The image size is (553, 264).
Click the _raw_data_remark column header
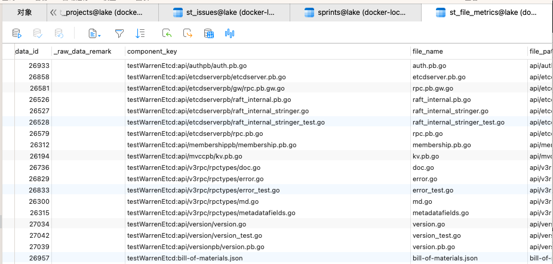tap(88, 51)
